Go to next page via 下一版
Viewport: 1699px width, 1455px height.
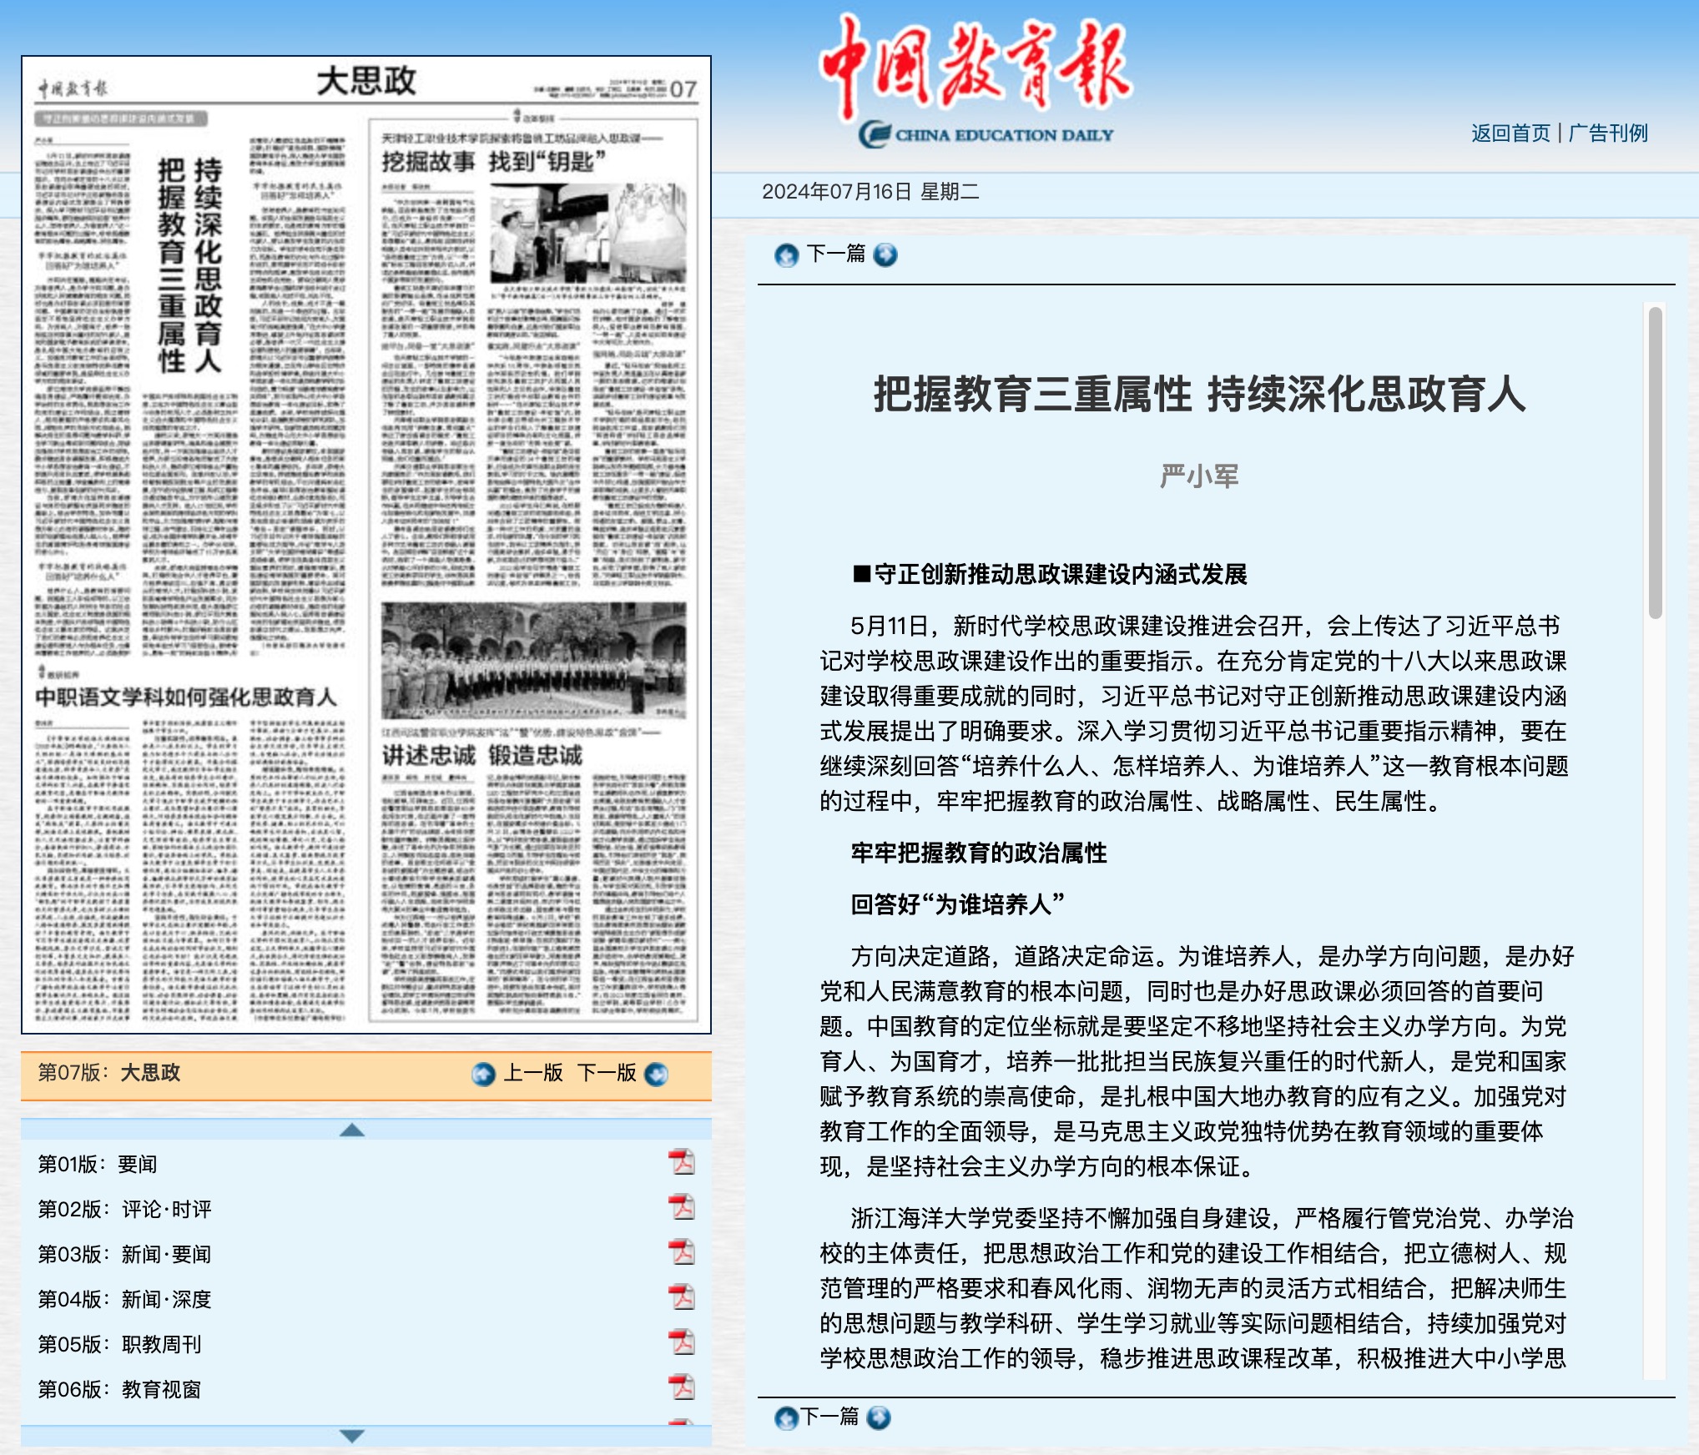pyautogui.click(x=607, y=1073)
